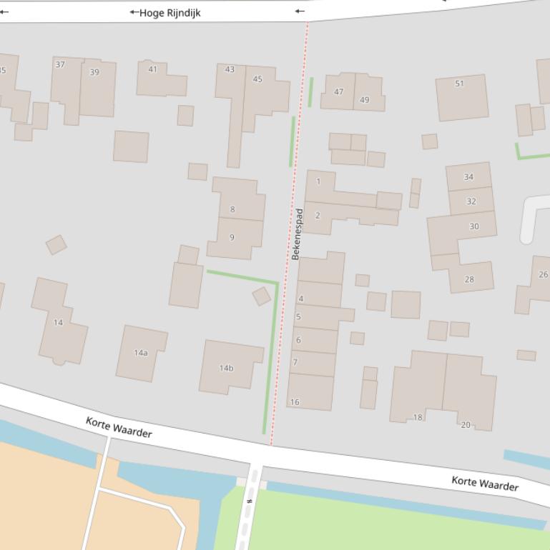Select building number 14a
Viewport: 550px width, 550px height.
point(141,352)
